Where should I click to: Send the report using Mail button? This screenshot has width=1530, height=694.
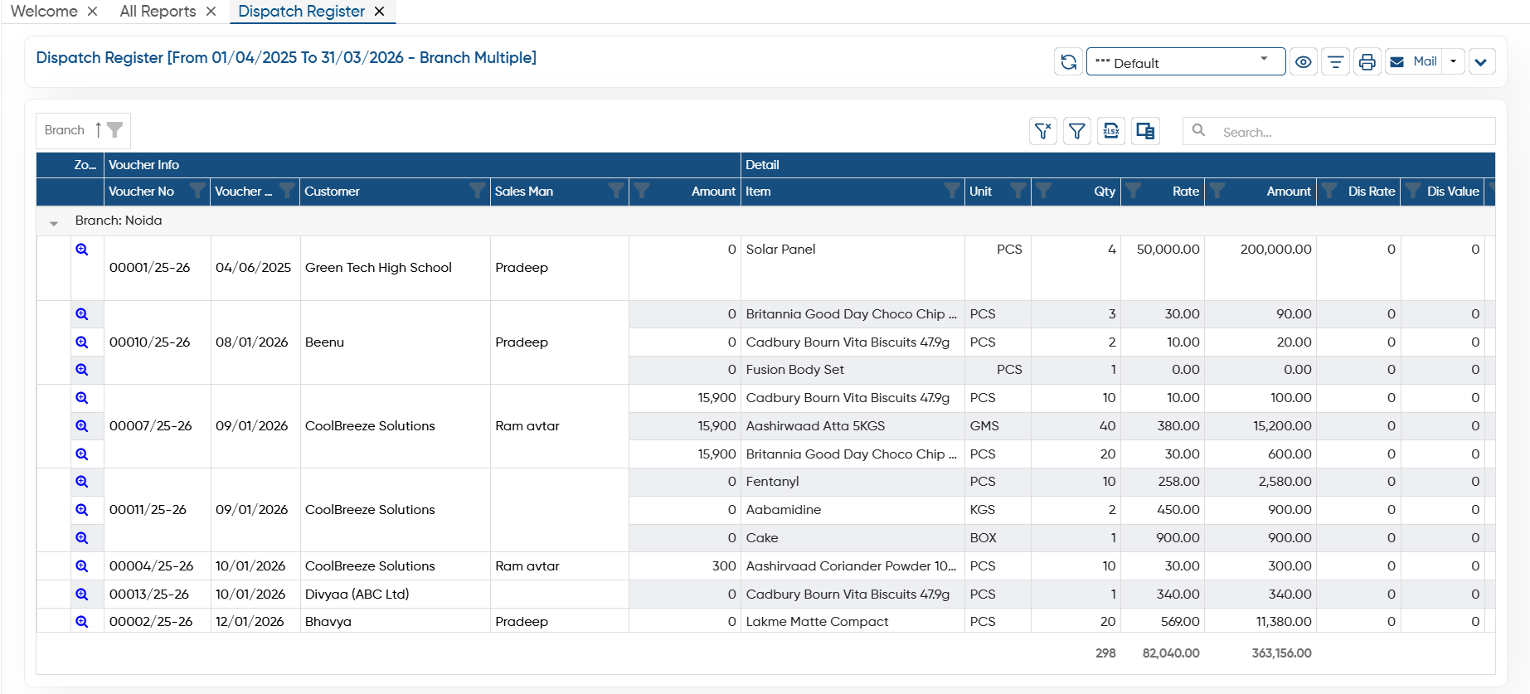pyautogui.click(x=1414, y=62)
